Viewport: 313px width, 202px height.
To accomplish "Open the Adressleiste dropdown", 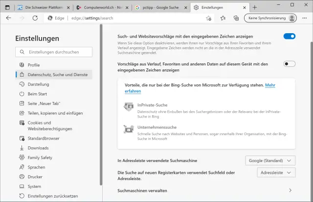I will 276,172.
